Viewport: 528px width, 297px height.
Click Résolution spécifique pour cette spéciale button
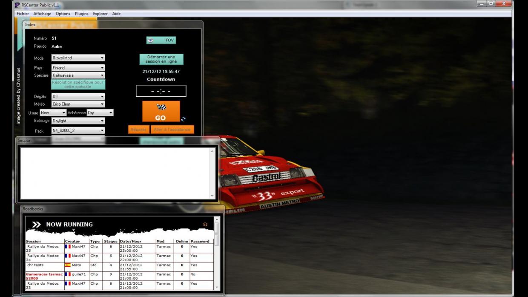point(78,84)
